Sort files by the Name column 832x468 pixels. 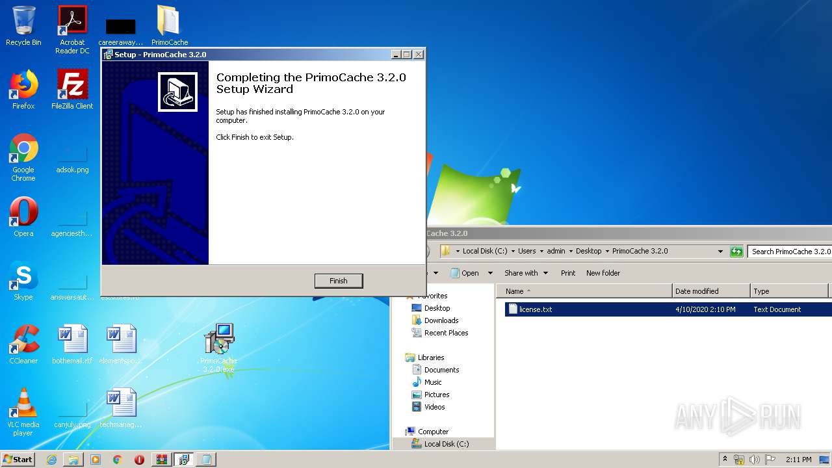point(585,291)
